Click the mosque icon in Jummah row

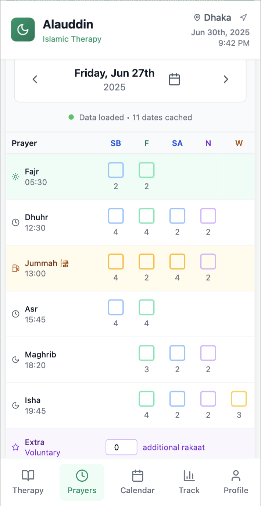click(x=65, y=263)
